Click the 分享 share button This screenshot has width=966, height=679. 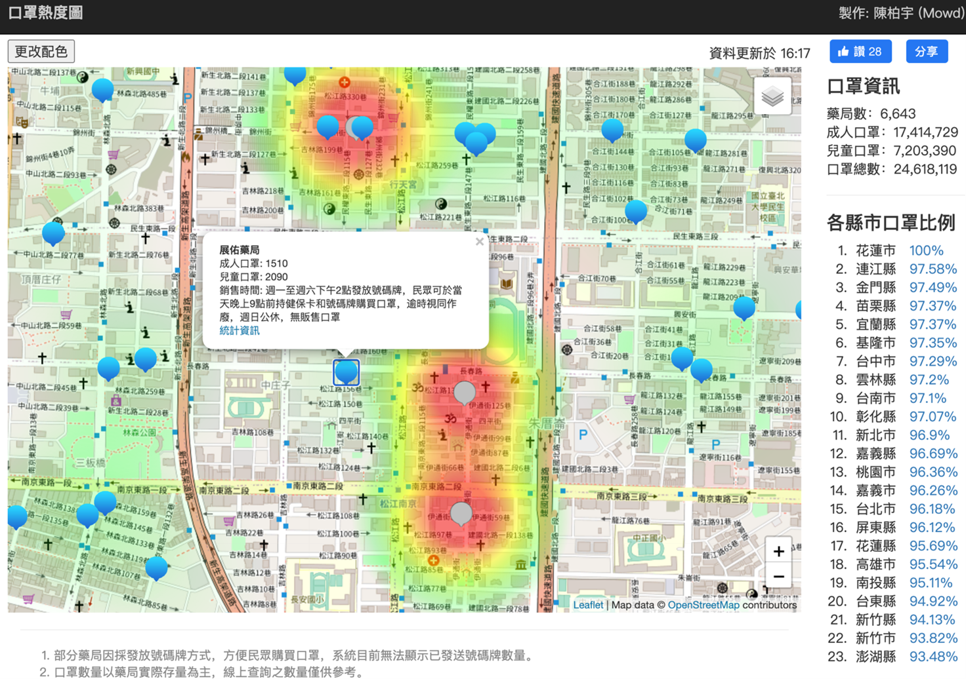point(926,52)
